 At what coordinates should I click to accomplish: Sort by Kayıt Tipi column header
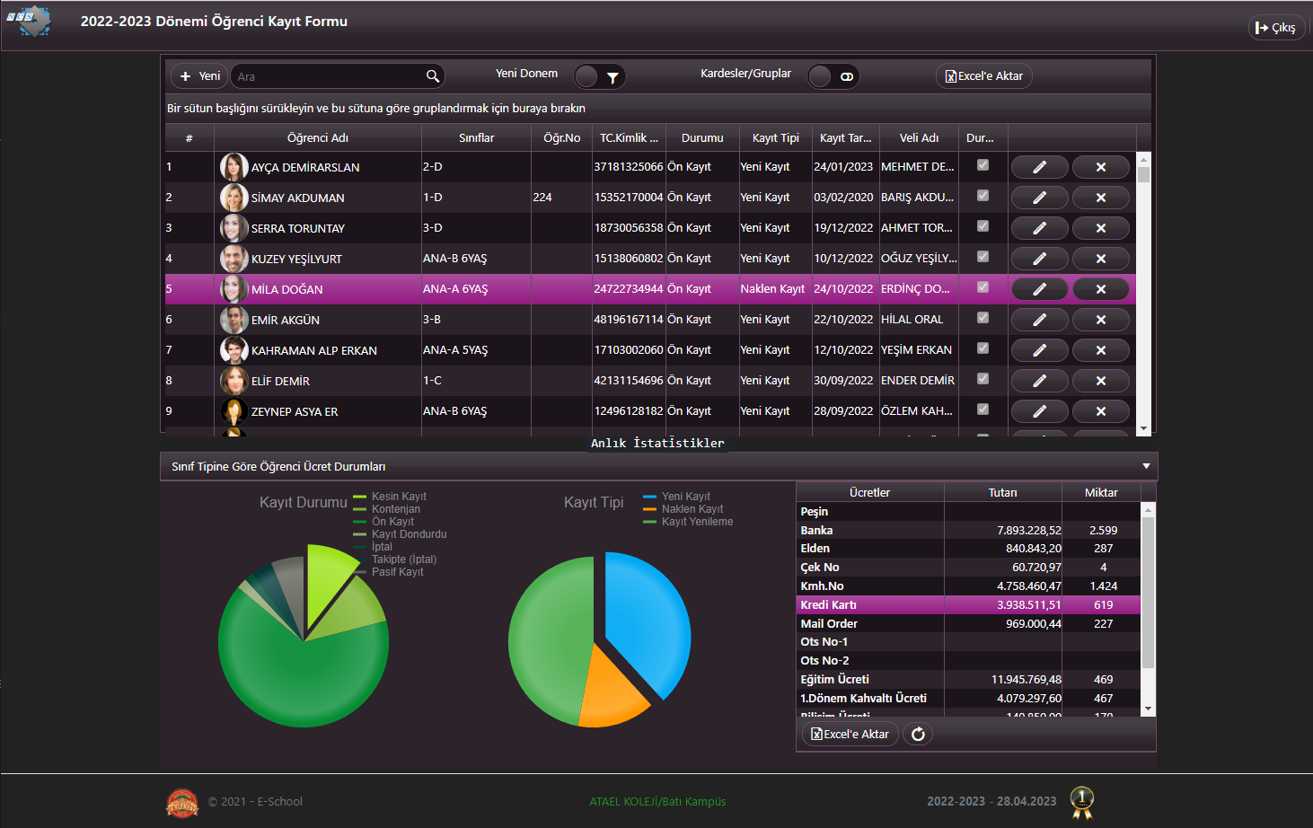pos(776,137)
